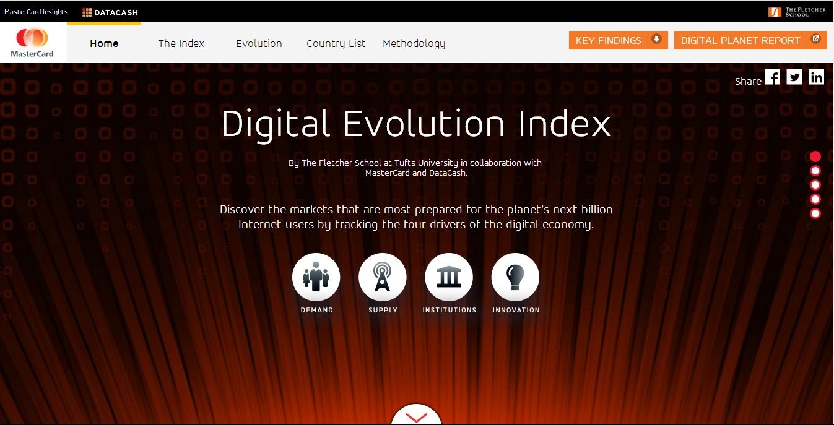Share the page on Facebook

(x=773, y=77)
